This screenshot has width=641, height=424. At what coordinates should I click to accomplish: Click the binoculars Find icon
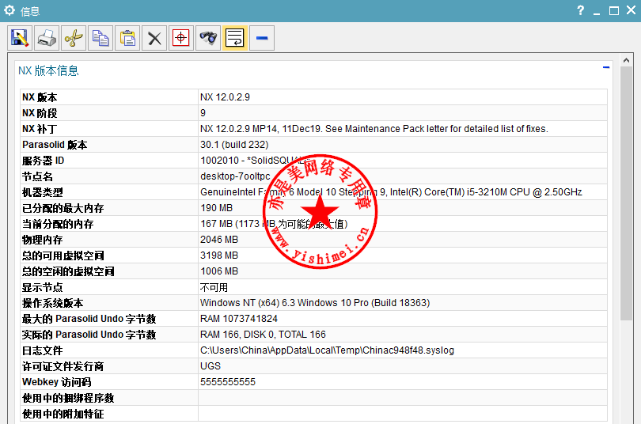click(x=208, y=39)
